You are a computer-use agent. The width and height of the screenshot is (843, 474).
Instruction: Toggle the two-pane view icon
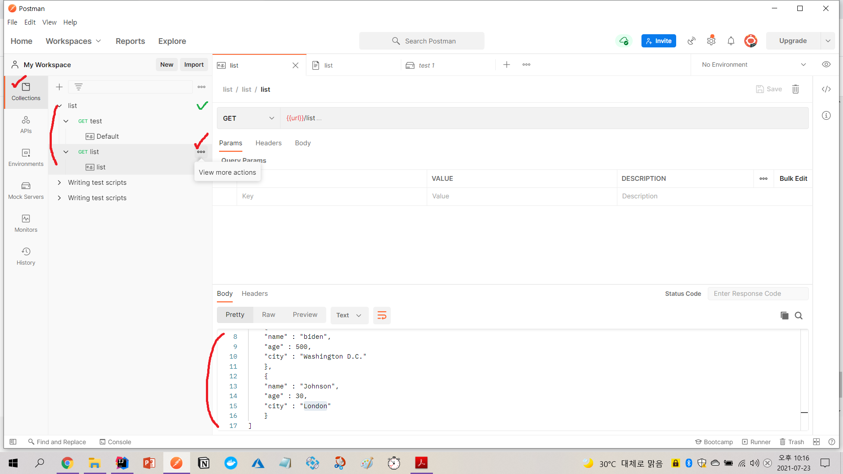point(816,442)
